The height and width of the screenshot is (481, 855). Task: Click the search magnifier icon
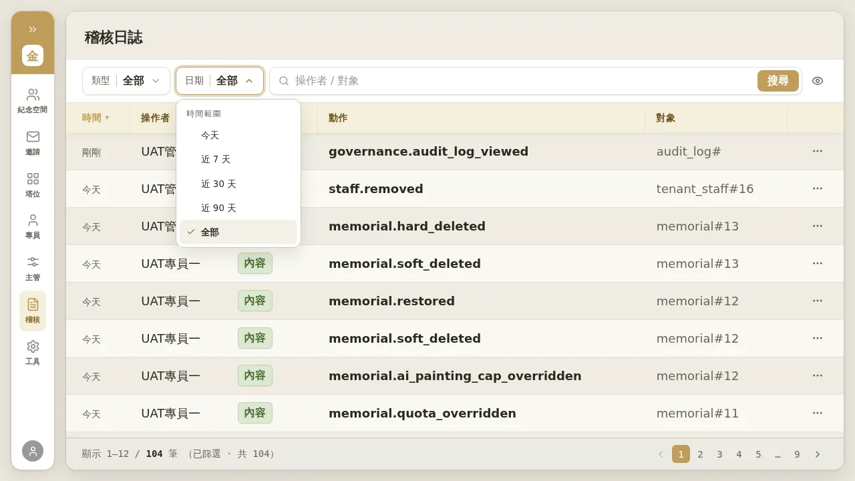pyautogui.click(x=284, y=81)
